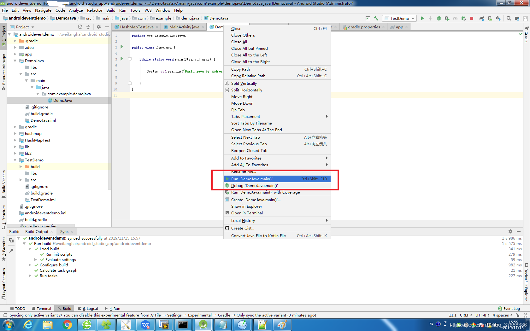Open the Logcat tool window button
530x331 pixels.
[x=88, y=309]
